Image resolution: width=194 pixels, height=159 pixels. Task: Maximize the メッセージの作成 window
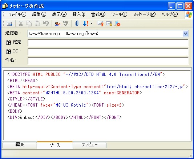180,6
